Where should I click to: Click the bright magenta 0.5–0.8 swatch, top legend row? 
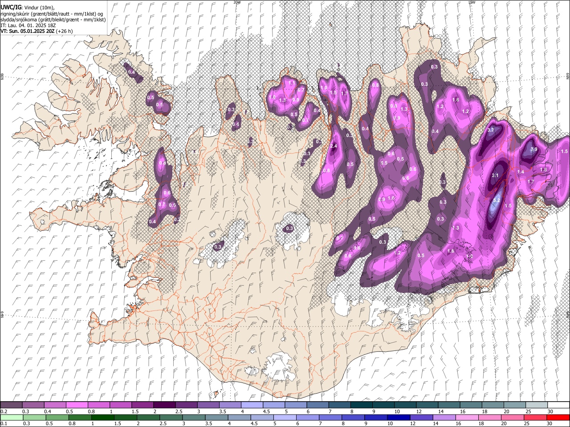(x=77, y=405)
